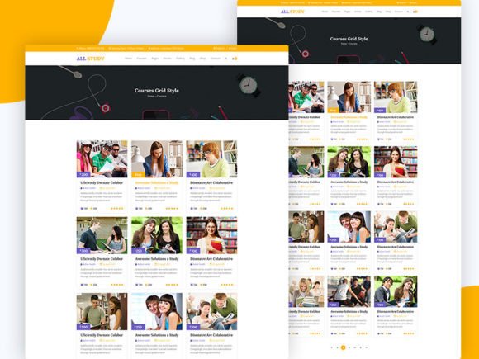The height and width of the screenshot is (359, 479).
Task: Click the date icon in the $200 course card
Action: coord(101,188)
